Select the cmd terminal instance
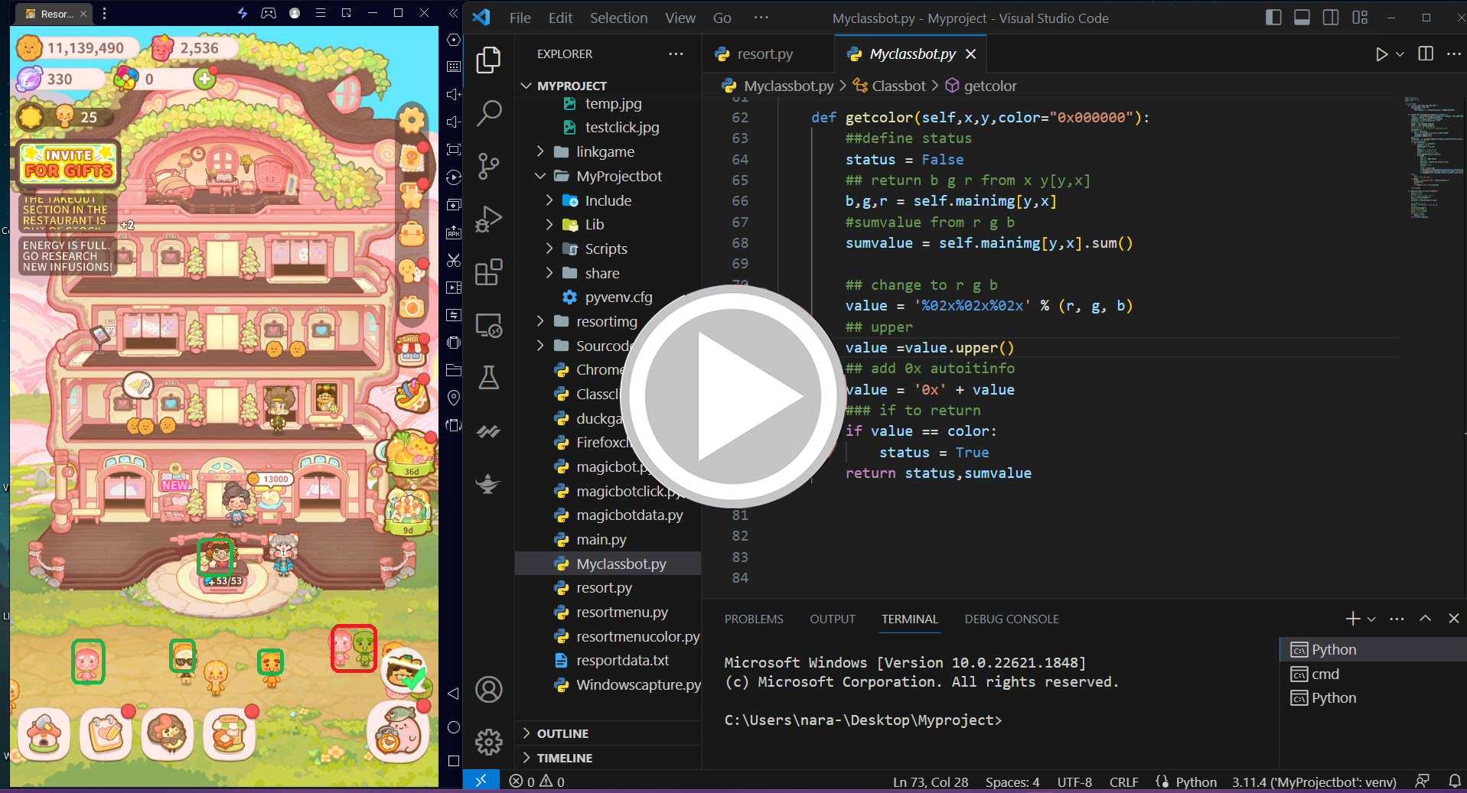 (1372, 674)
